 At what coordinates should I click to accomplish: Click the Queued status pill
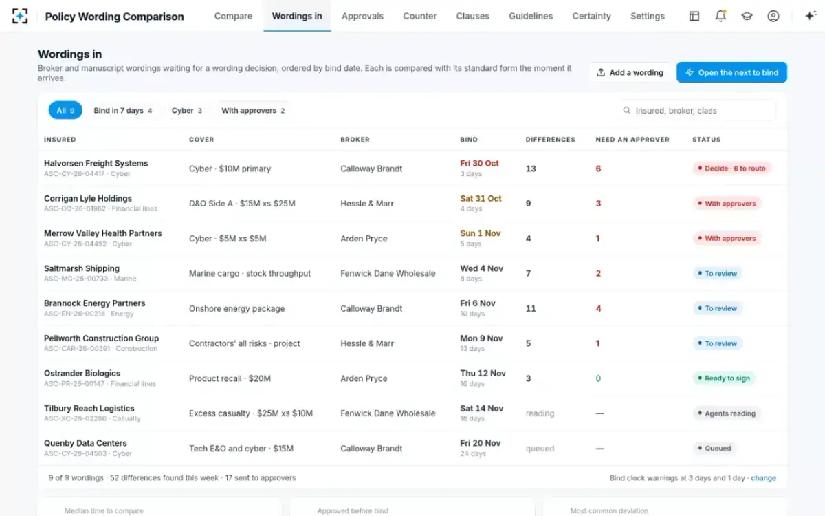(714, 449)
